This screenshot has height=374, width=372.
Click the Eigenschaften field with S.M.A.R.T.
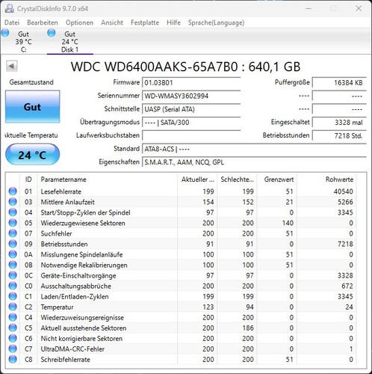point(254,162)
